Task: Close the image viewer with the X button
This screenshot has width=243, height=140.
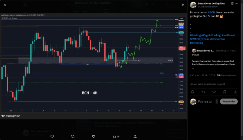Action: (5, 5)
